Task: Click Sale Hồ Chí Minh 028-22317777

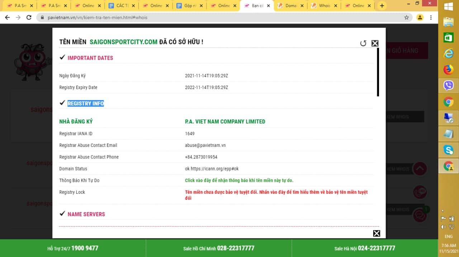Action: tap(219, 248)
